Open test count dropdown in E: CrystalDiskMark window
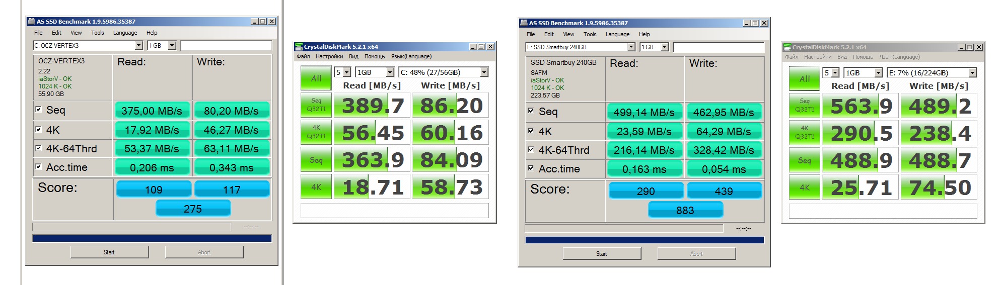 [x=831, y=73]
